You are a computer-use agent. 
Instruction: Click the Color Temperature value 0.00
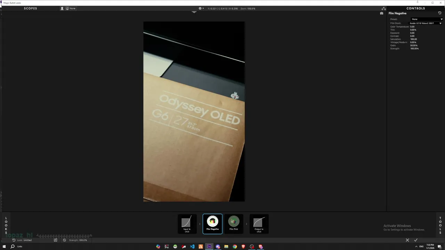[412, 27]
